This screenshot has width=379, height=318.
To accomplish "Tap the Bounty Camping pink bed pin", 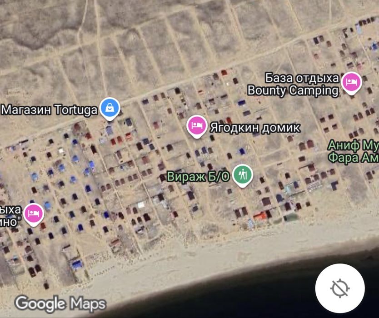I will tap(351, 83).
